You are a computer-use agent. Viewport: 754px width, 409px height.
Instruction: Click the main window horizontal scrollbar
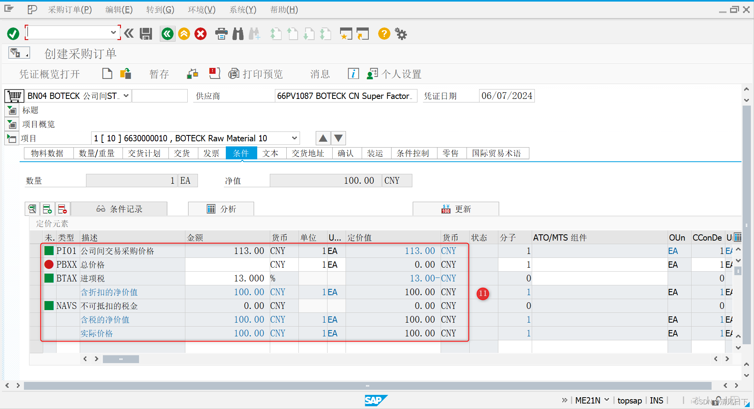pyautogui.click(x=368, y=386)
